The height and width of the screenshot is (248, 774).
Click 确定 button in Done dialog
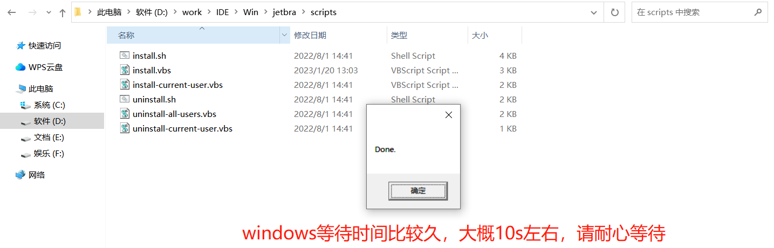[x=418, y=191]
